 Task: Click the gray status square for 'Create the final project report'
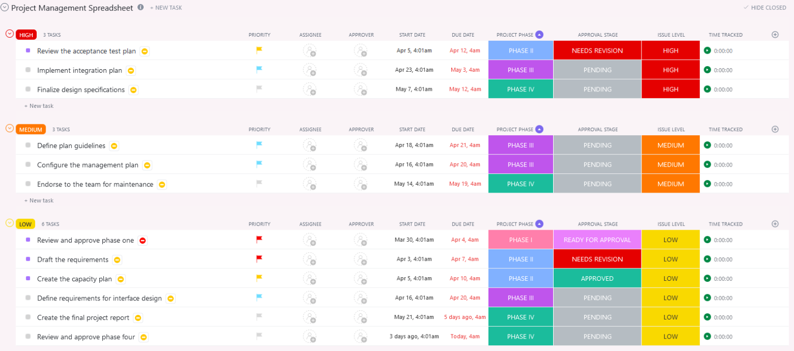(x=28, y=317)
